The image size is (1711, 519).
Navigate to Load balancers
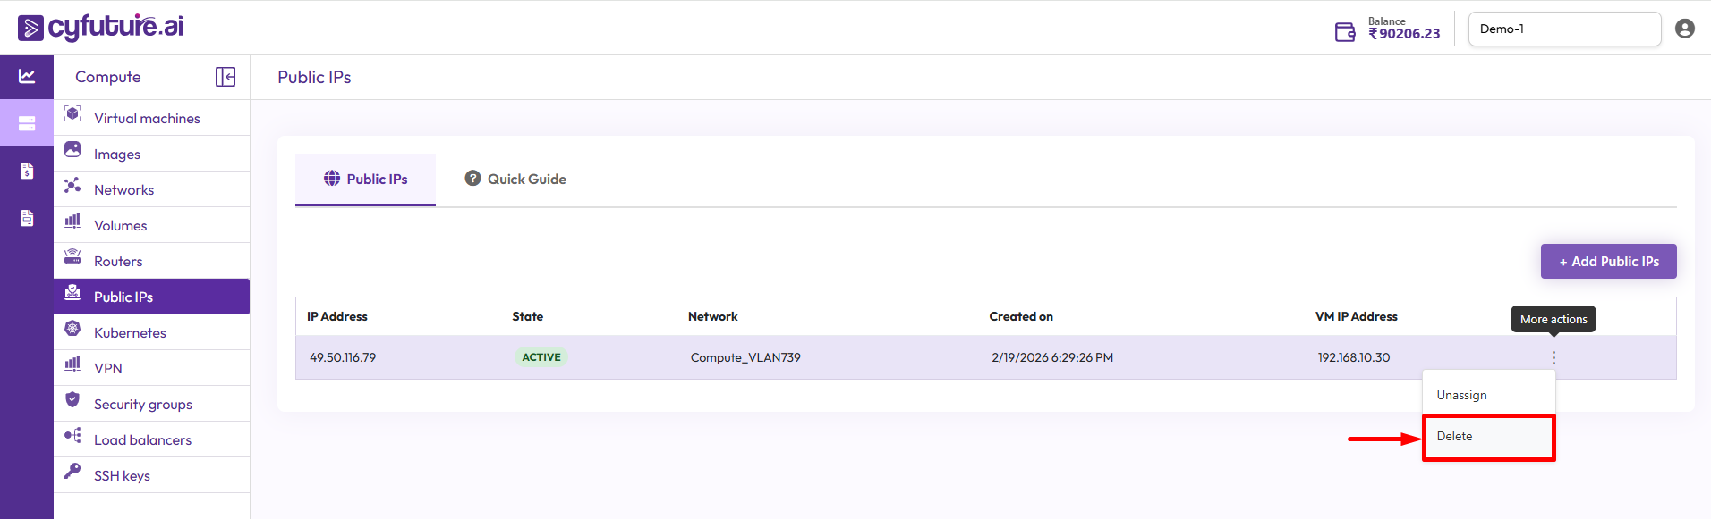coord(142,439)
